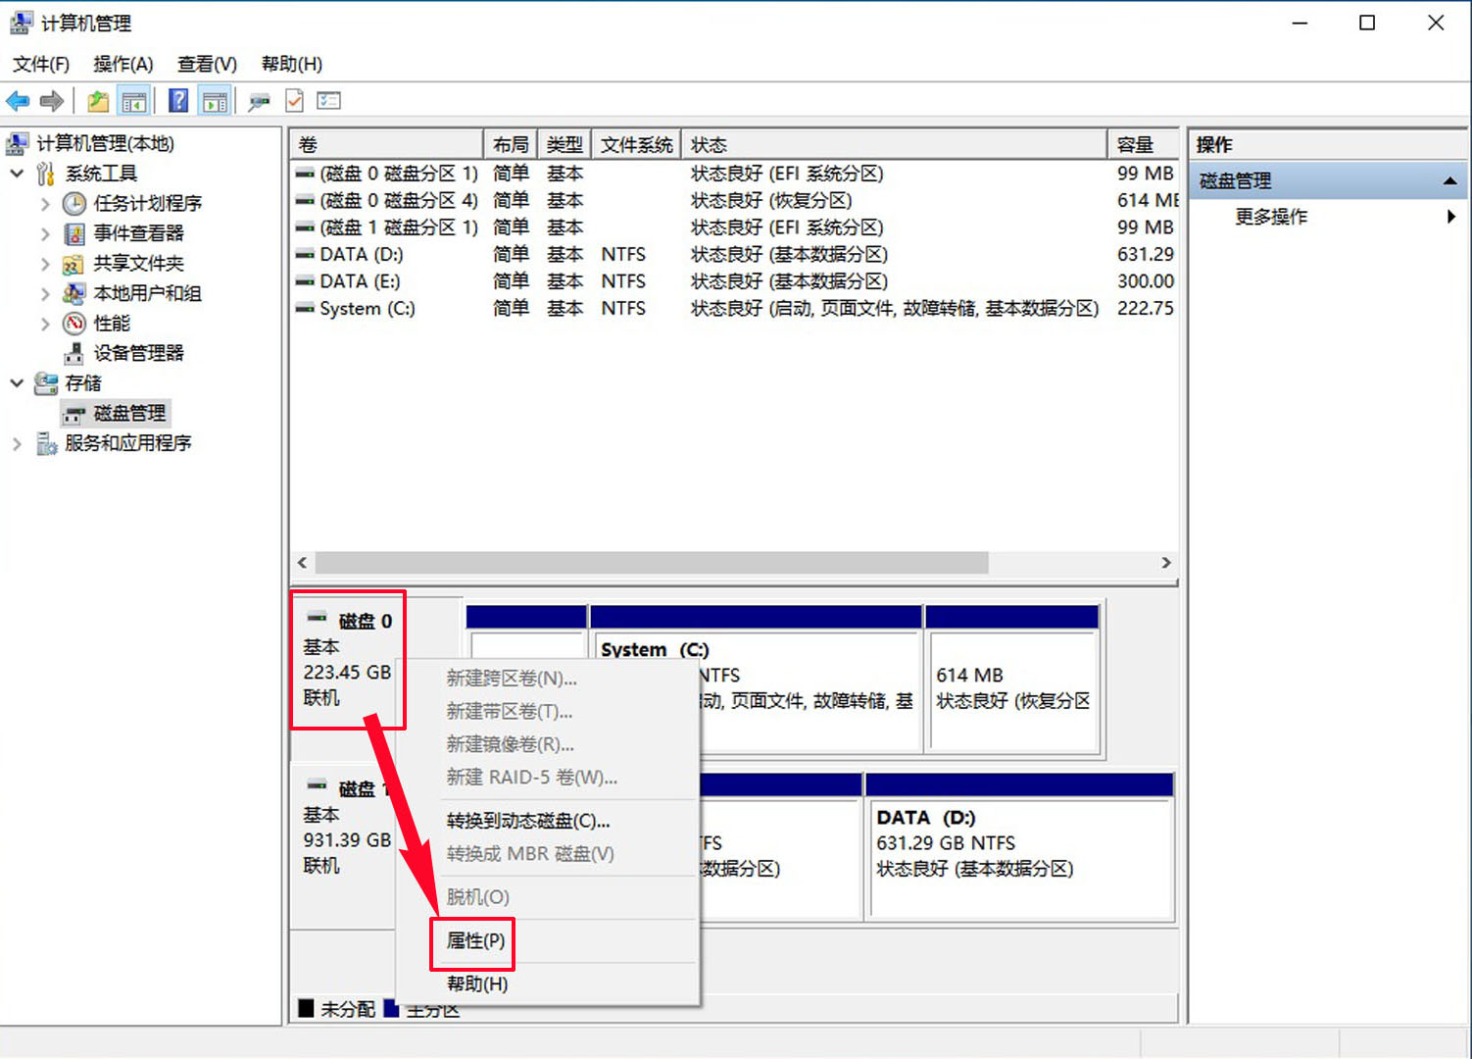1472x1059 pixels.
Task: Expand the 更多操作 submenu arrow
Action: point(1450,217)
